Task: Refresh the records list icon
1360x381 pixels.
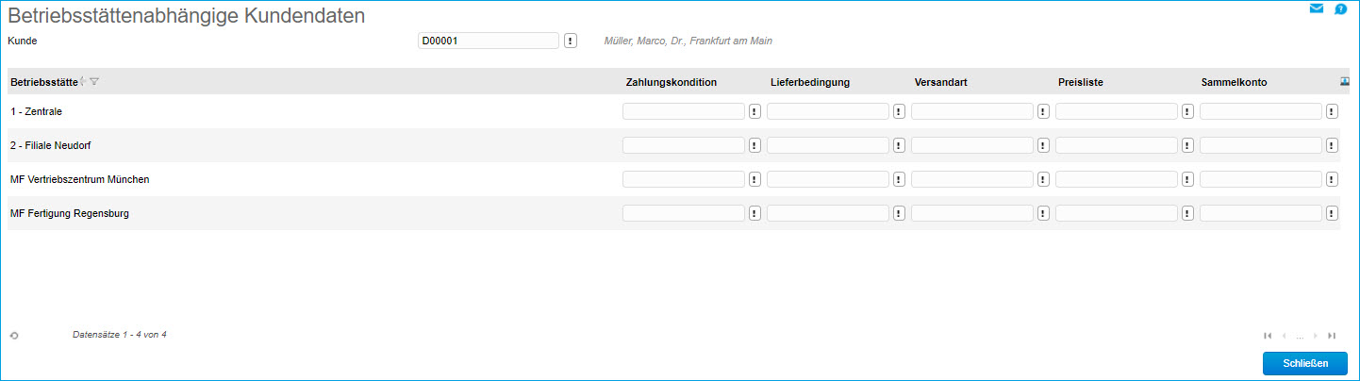Action: [x=14, y=336]
